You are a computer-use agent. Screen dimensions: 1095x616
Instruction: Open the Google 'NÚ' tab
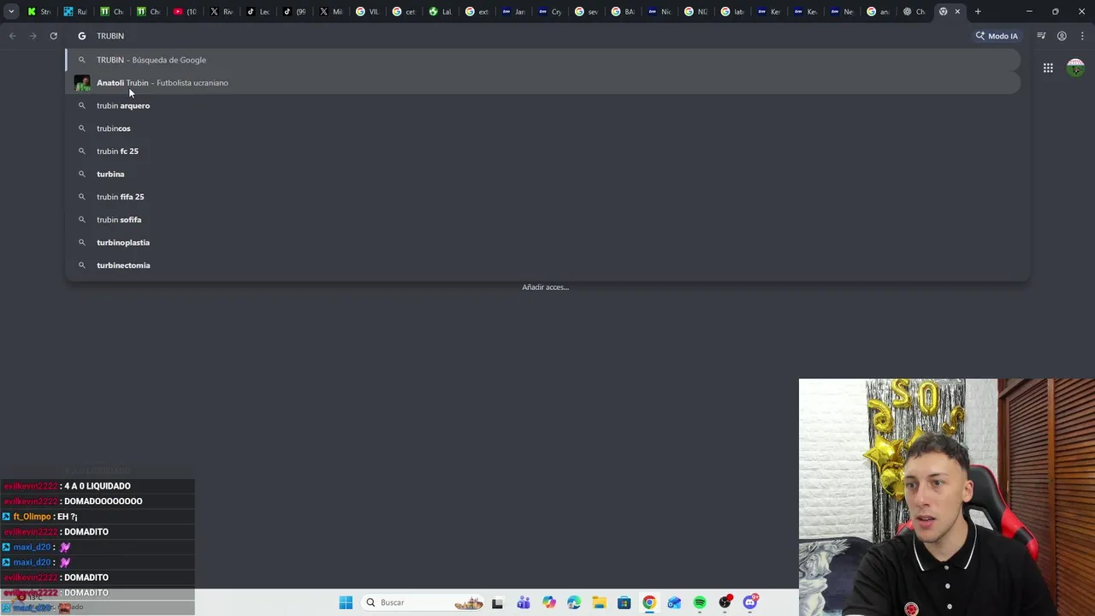point(695,11)
